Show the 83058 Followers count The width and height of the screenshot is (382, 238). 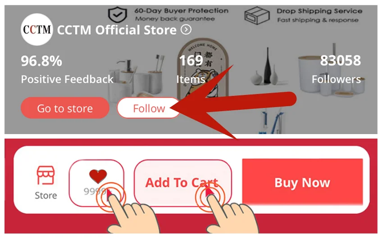336,70
